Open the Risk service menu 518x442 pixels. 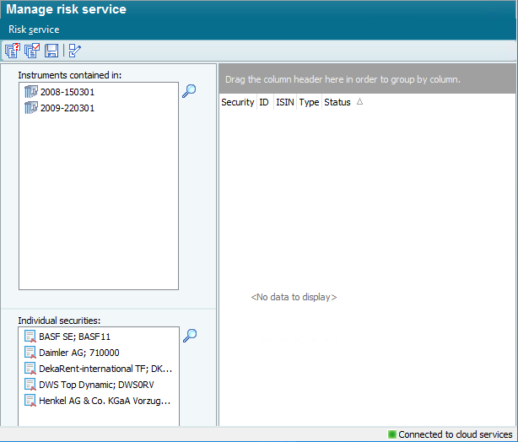point(34,30)
